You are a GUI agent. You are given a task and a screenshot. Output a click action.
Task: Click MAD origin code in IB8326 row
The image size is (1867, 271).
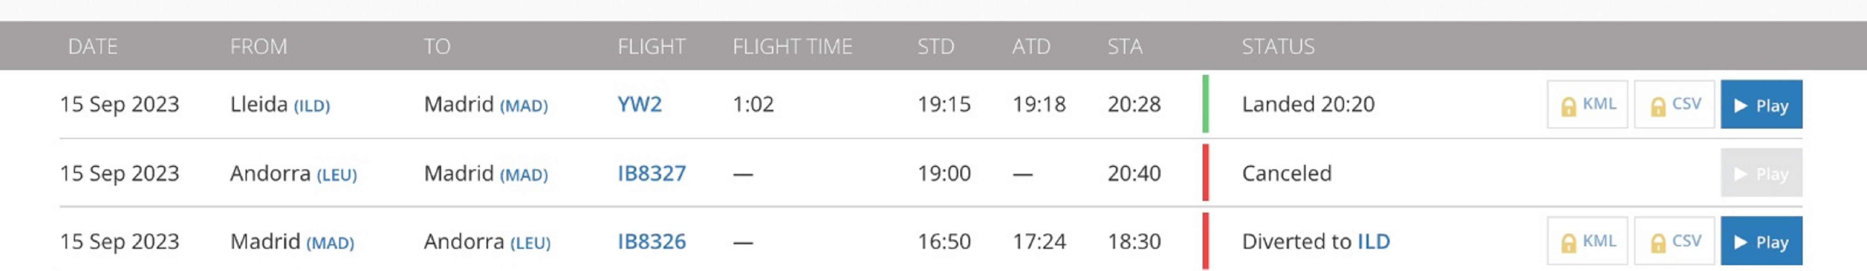coord(331,243)
